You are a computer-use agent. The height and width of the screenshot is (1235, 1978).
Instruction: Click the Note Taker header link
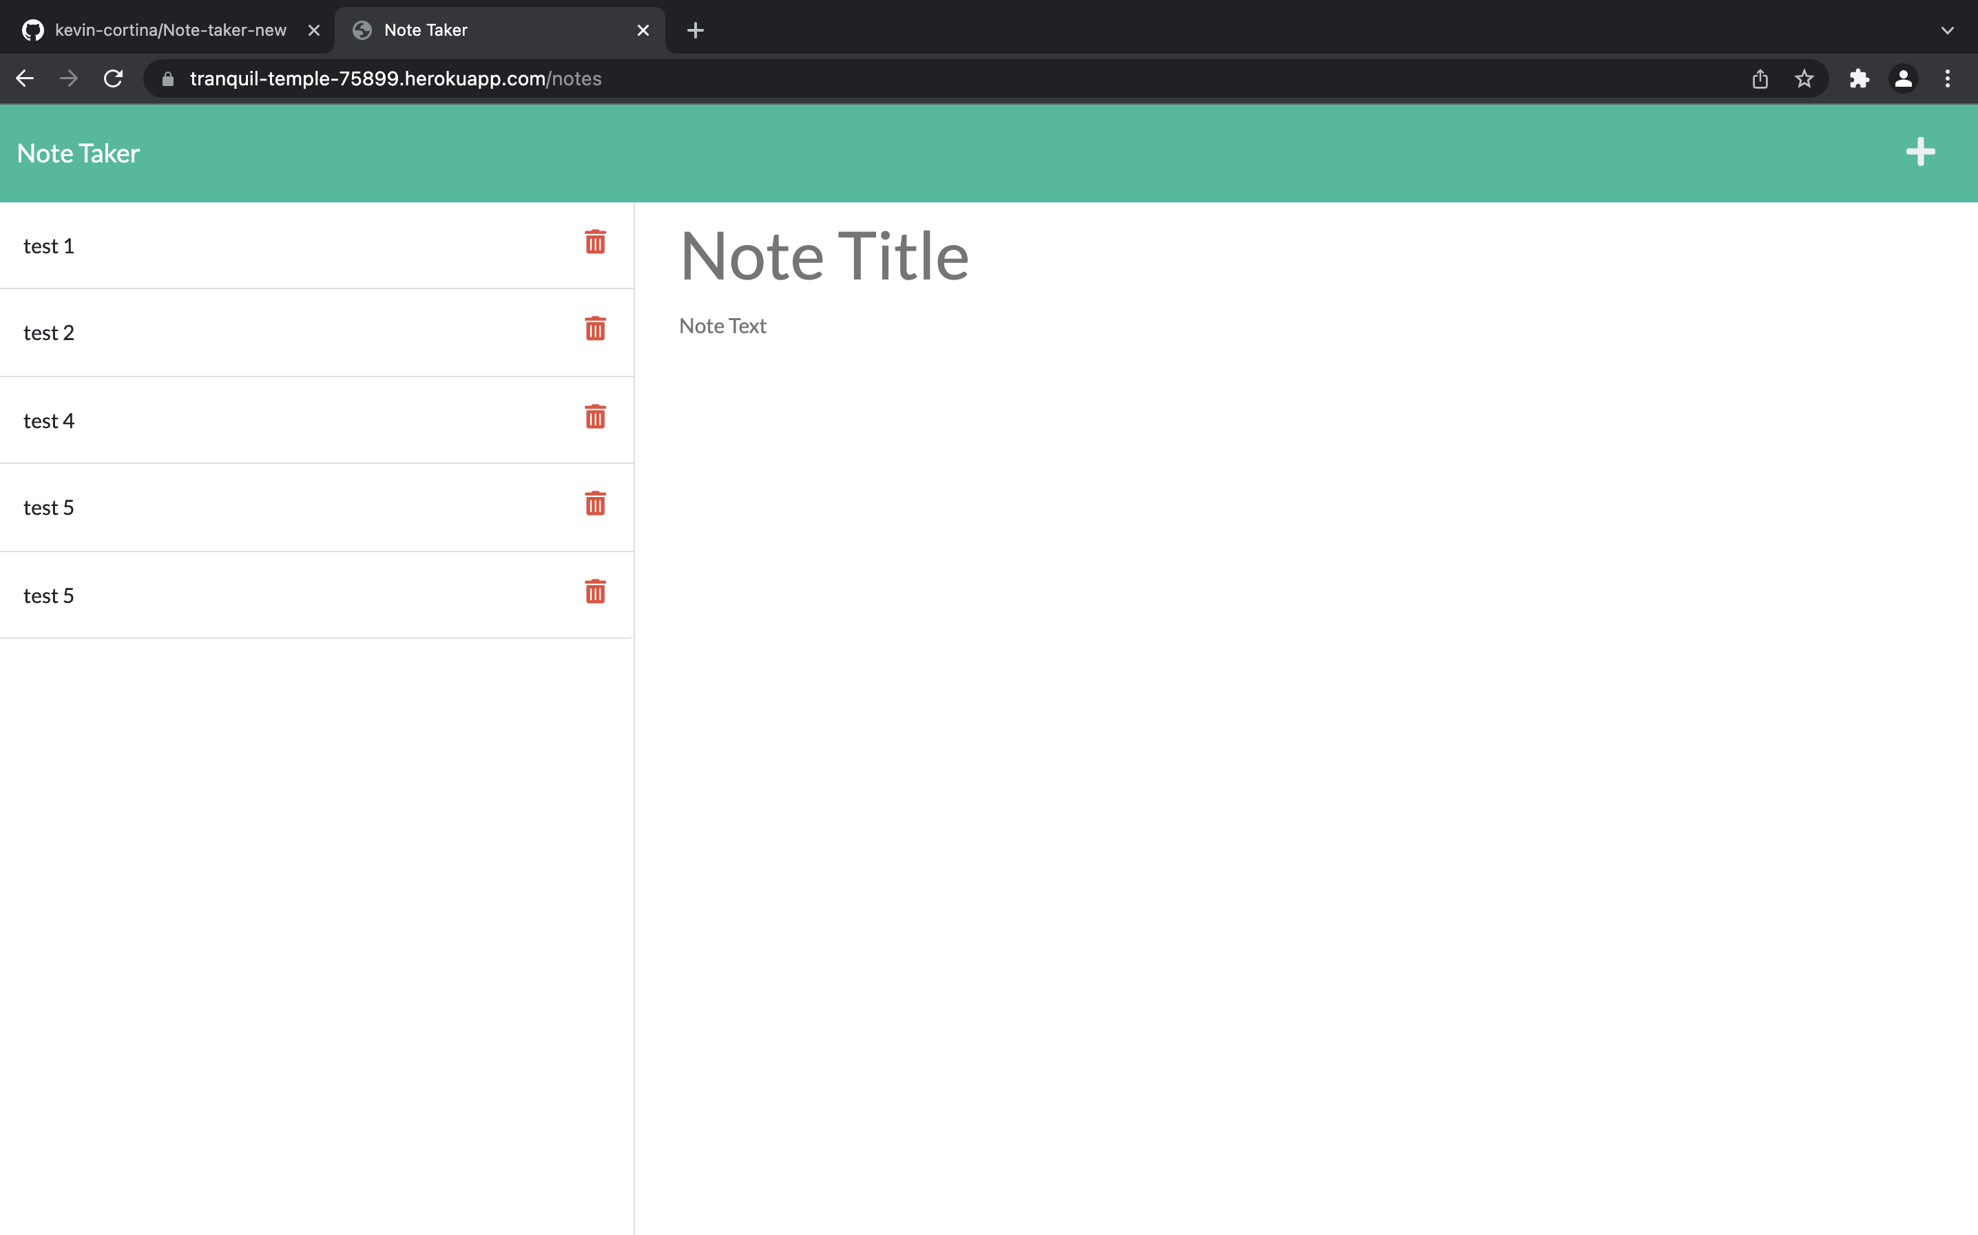click(79, 154)
